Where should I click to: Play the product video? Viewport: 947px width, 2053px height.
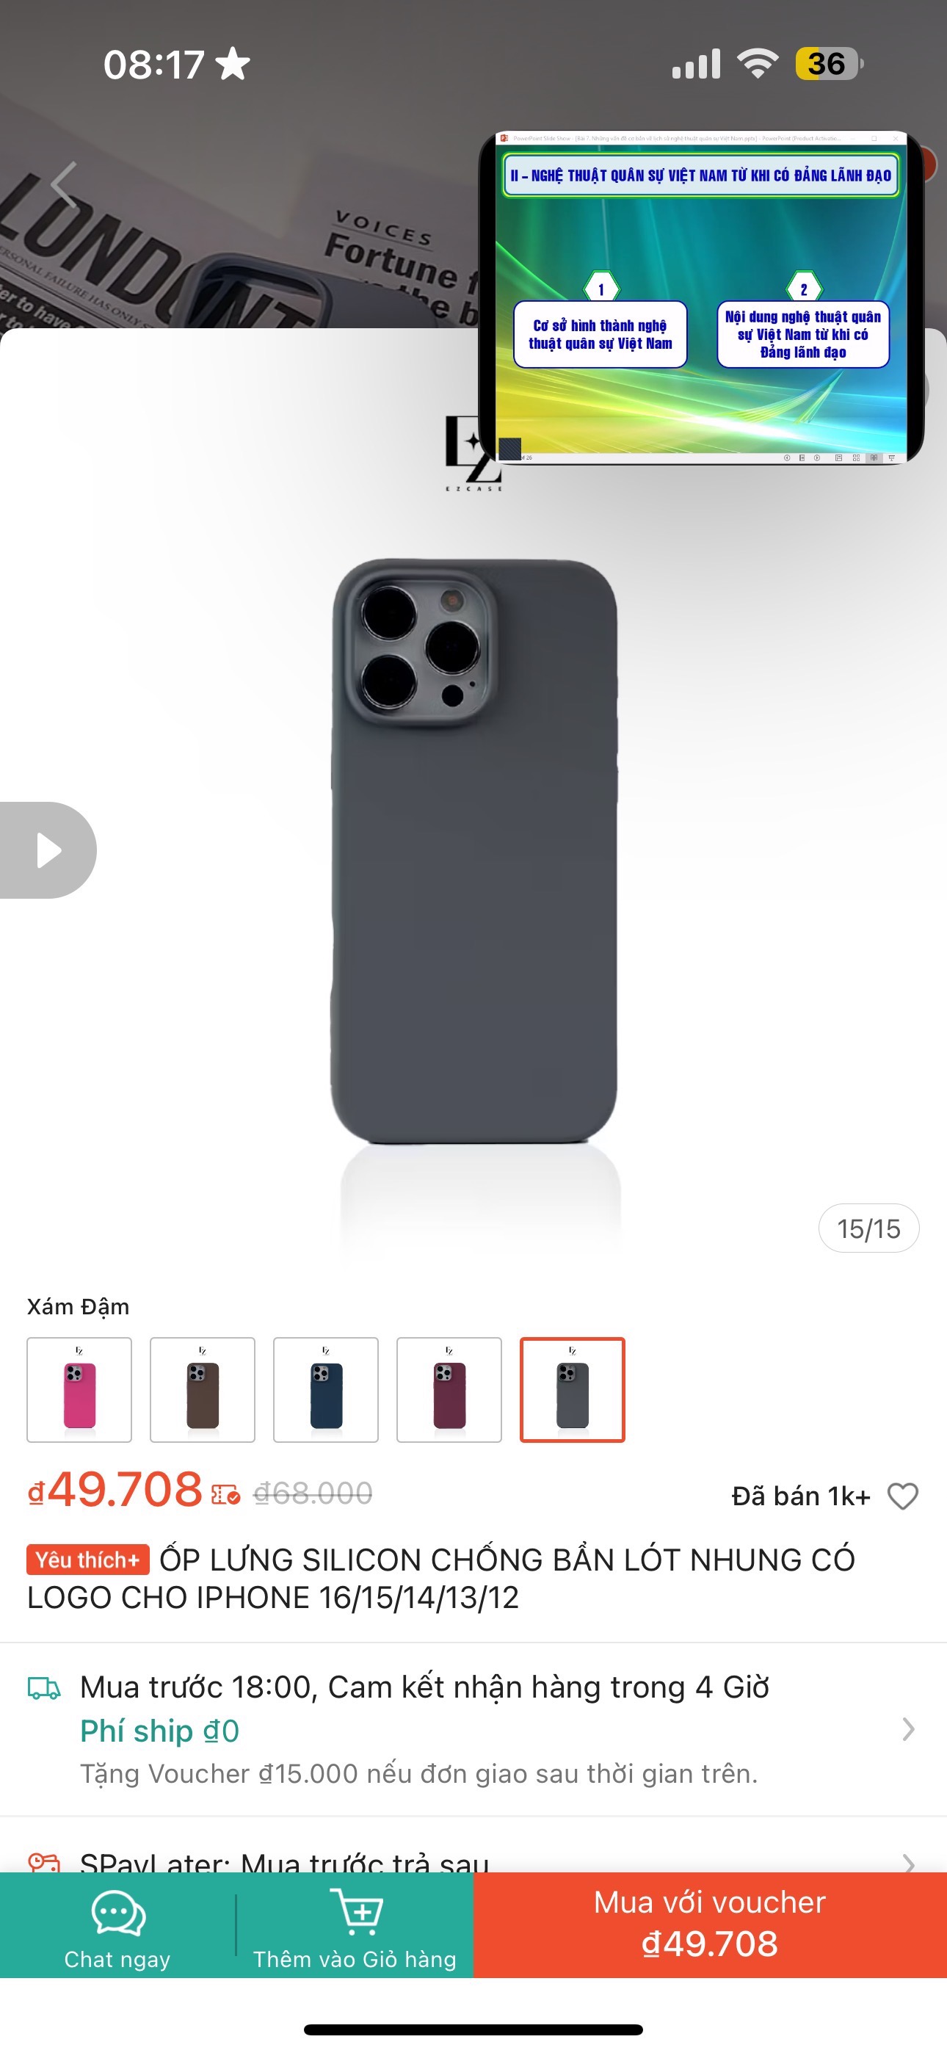pos(46,850)
